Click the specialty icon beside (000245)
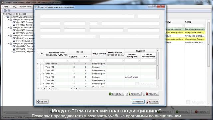This screenshot has height=120, width=213. 14,30
